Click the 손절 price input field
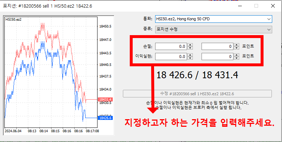Screen dimensions: 282x142 click(171, 46)
